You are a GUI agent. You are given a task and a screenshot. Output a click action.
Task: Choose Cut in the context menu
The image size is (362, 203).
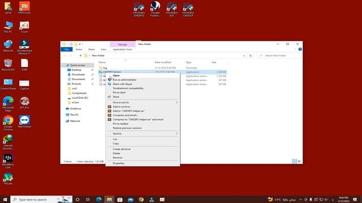click(115, 139)
